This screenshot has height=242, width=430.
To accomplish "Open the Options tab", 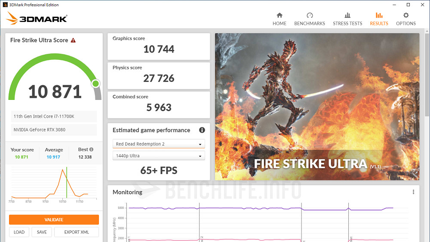I will pyautogui.click(x=406, y=19).
